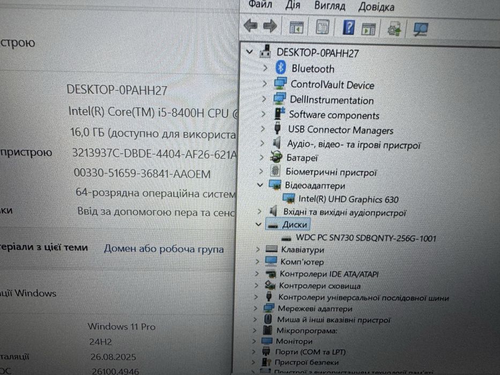Collapse the DESKTOP-0PAHH27 root node arrow
Screen dimensions: 500x375
pyautogui.click(x=250, y=51)
